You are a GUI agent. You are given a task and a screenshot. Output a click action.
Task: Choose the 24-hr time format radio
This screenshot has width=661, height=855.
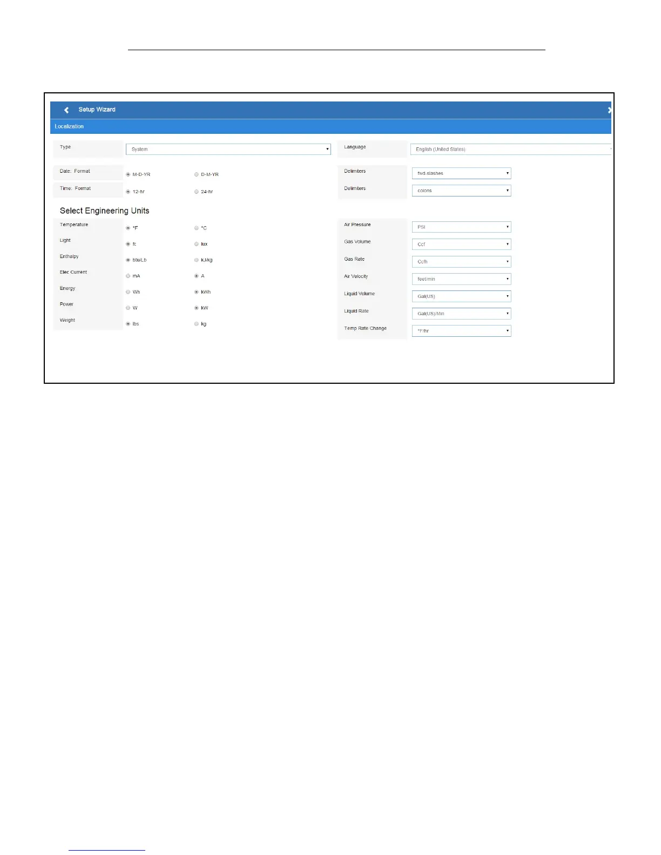(197, 192)
